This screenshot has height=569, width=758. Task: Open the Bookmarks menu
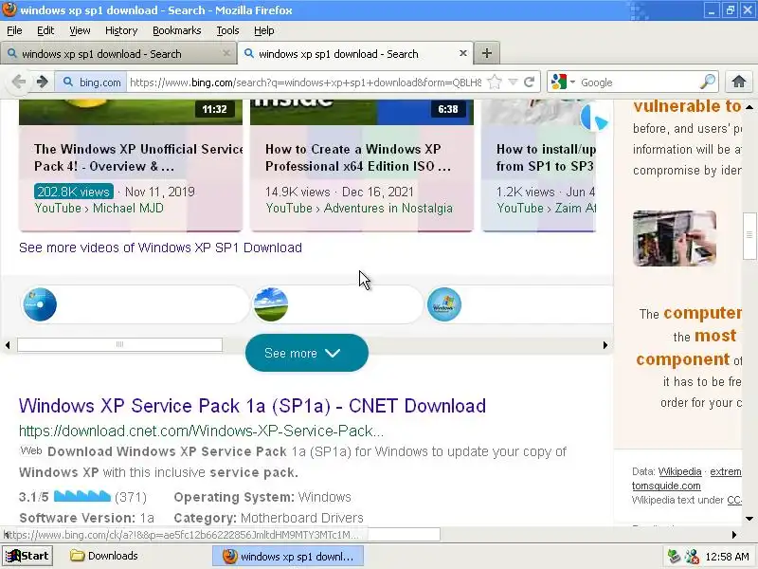[177, 30]
